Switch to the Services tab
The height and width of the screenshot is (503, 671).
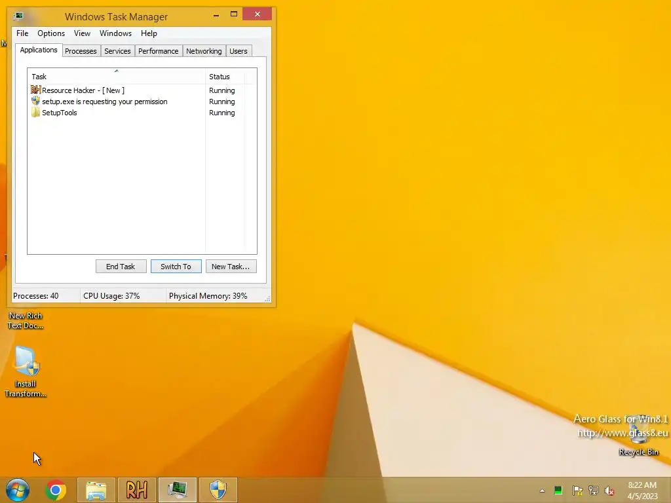point(117,51)
